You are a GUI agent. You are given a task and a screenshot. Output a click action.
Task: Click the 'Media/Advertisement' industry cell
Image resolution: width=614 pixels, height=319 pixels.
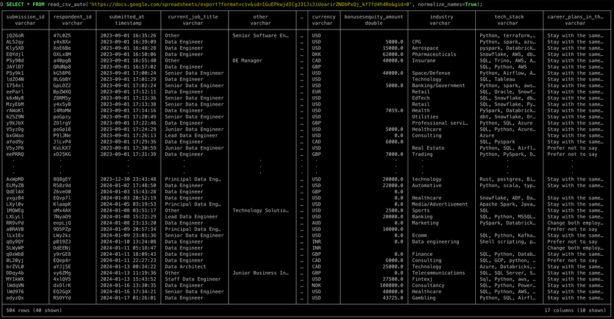440,204
